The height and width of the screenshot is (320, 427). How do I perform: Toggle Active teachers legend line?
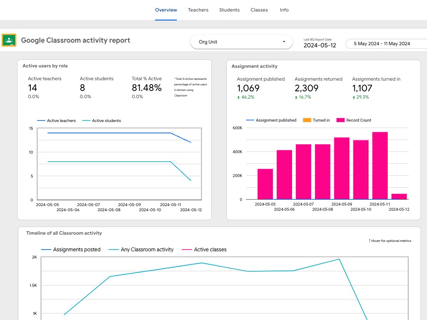coord(56,121)
